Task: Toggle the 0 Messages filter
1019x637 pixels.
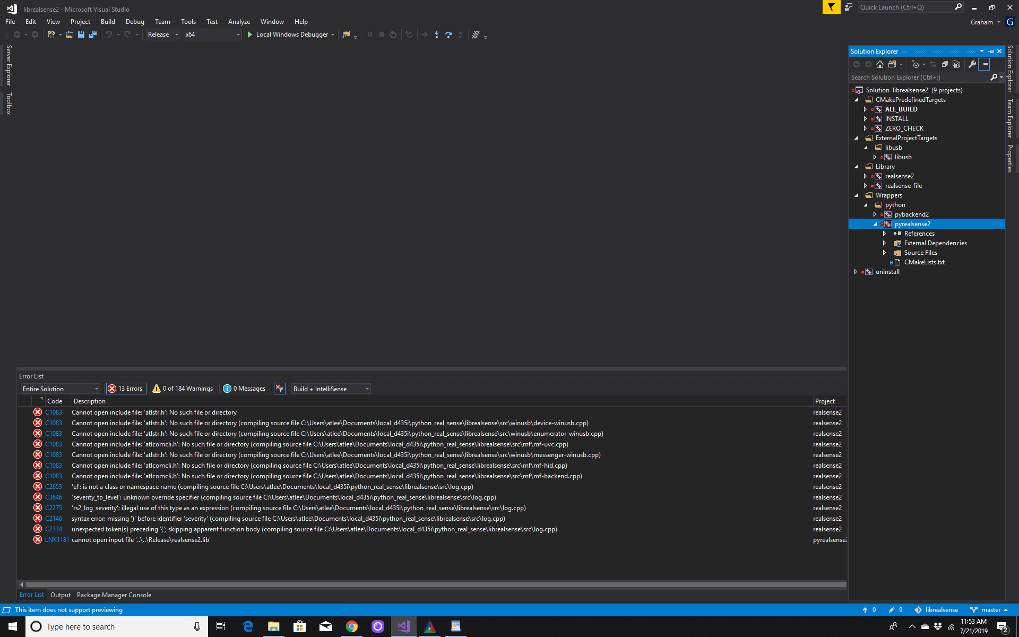Action: (244, 389)
